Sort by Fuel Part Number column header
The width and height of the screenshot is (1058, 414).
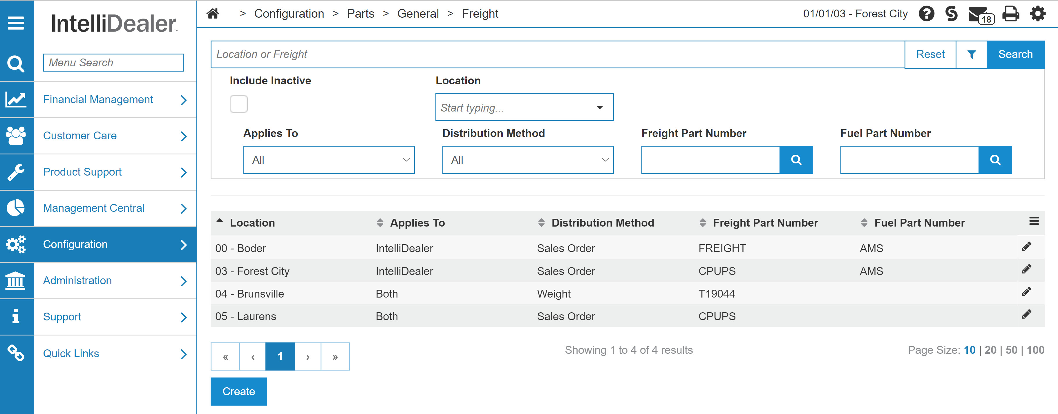click(x=919, y=223)
